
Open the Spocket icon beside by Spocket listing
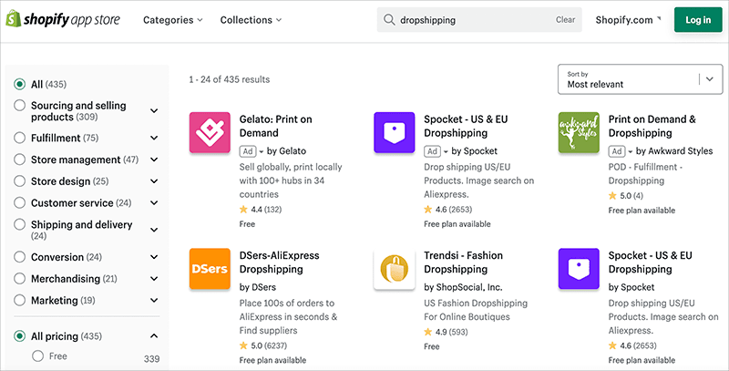tap(579, 269)
